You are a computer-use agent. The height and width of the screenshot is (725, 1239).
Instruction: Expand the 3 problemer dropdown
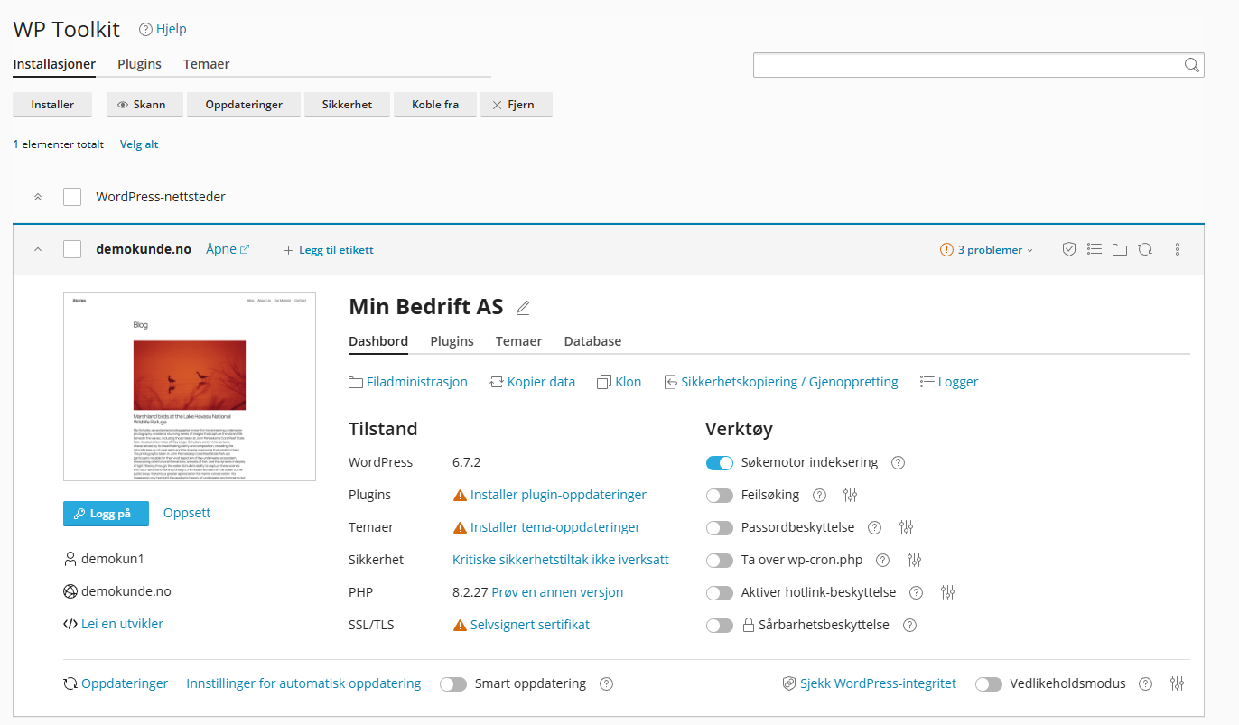coord(986,250)
